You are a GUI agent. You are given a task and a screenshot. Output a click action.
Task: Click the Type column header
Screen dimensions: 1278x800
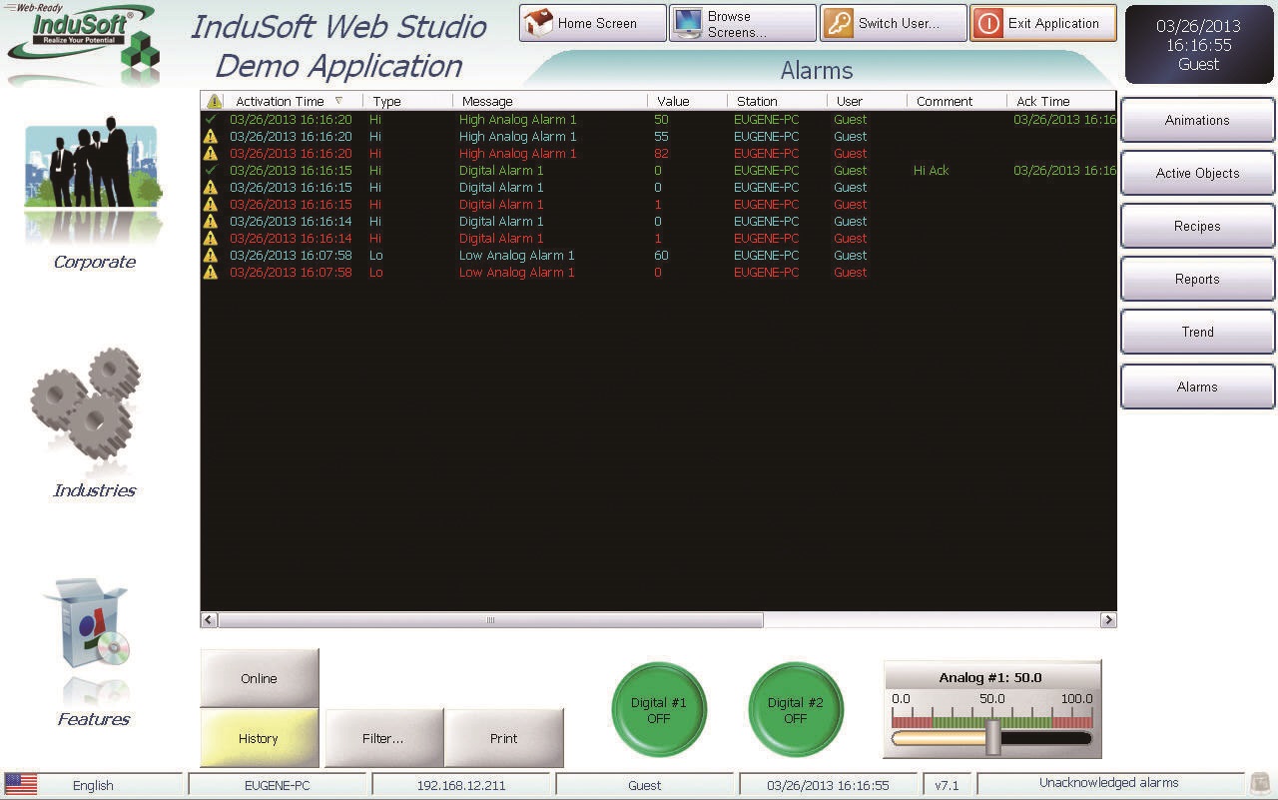pyautogui.click(x=407, y=101)
